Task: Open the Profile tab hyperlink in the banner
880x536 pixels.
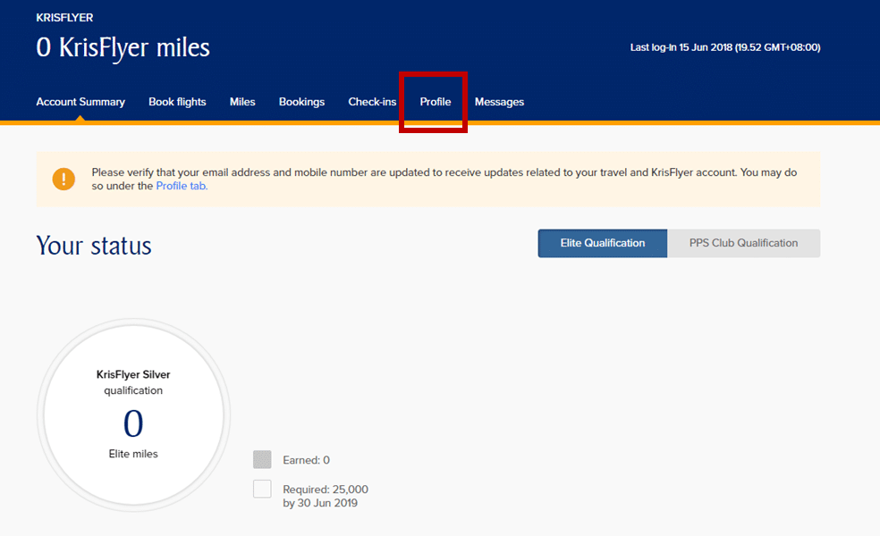Action: (181, 186)
